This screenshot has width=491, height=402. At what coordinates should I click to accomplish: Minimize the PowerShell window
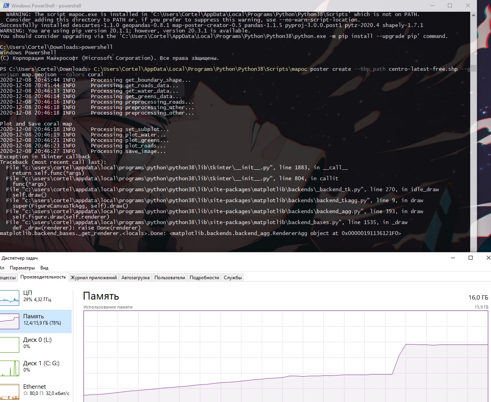click(432, 5)
